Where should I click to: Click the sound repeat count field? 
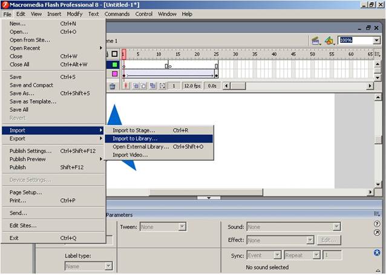(x=332, y=255)
